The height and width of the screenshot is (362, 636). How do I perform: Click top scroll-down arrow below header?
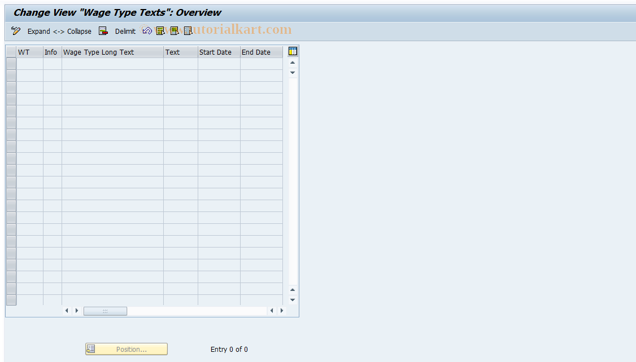tap(293, 73)
